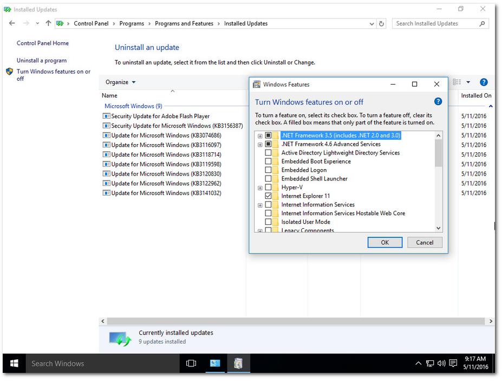Open the network tray icon
The image size is (502, 381).
429,363
